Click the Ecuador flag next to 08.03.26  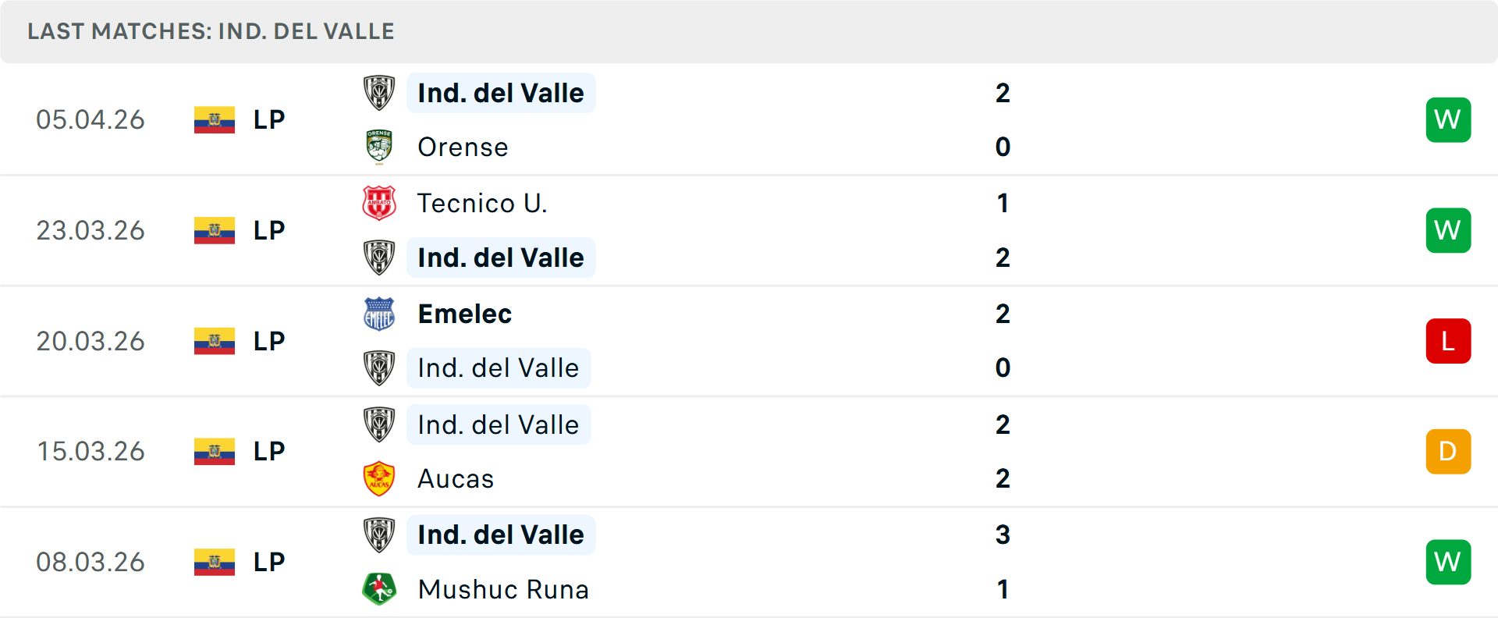pyautogui.click(x=215, y=561)
